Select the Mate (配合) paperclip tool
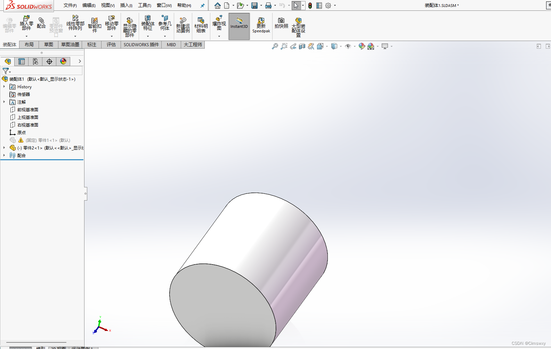 pos(41,23)
